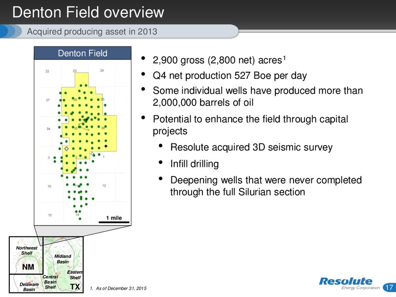Click the black well dot near section 36
This screenshot has height=297, width=396.
106,146
